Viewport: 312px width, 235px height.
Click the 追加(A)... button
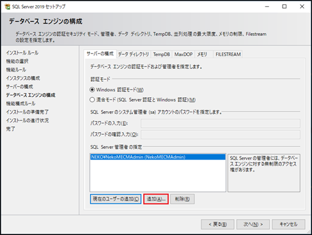(156, 199)
